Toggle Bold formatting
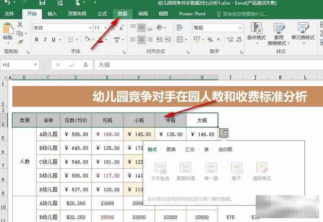323x222 pixels. tap(37, 40)
